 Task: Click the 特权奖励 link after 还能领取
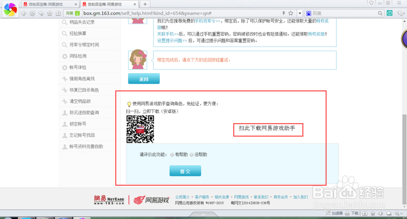point(316,34)
